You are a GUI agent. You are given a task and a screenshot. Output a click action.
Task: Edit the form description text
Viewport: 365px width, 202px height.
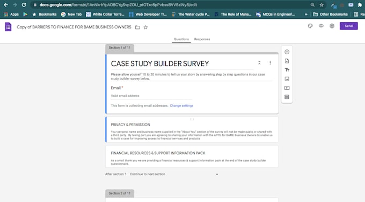188,76
